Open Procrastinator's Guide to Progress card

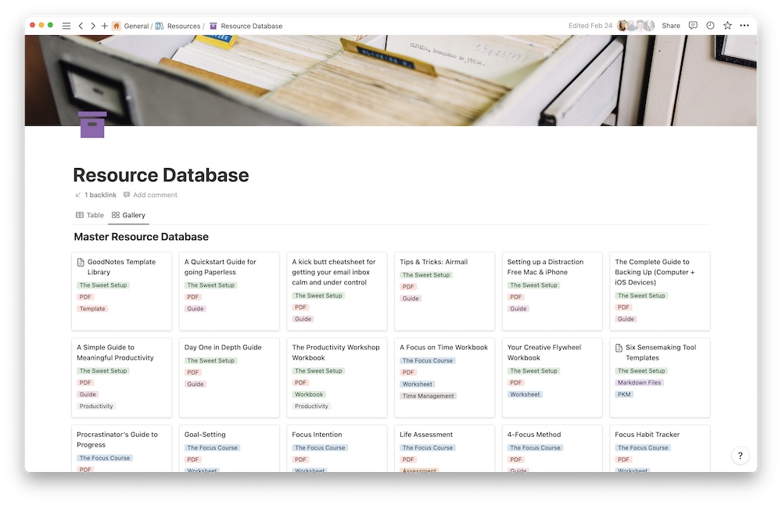click(x=122, y=448)
